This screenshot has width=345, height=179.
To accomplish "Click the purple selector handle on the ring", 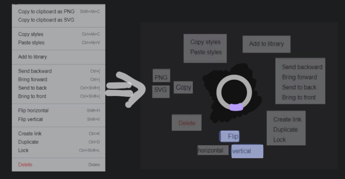I will tap(236, 107).
